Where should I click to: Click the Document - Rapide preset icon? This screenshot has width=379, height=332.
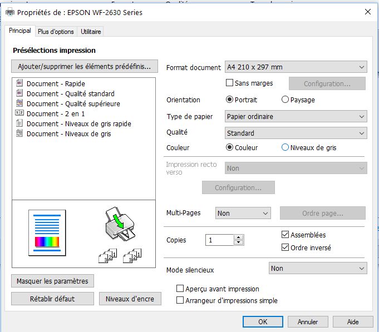[x=19, y=83]
